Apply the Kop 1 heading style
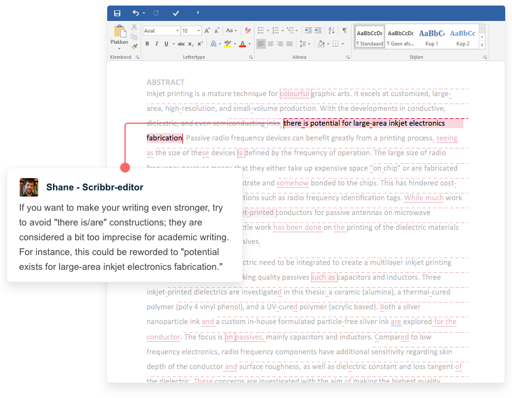The image size is (512, 398). coord(433,36)
